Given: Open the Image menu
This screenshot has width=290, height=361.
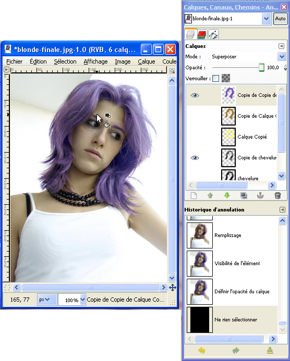Looking at the screenshot, I should click(123, 61).
